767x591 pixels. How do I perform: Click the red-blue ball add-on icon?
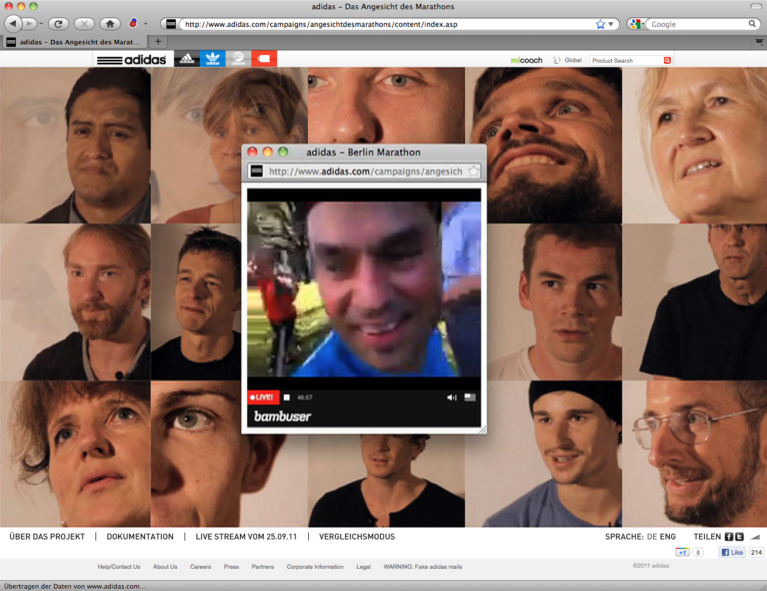133,23
